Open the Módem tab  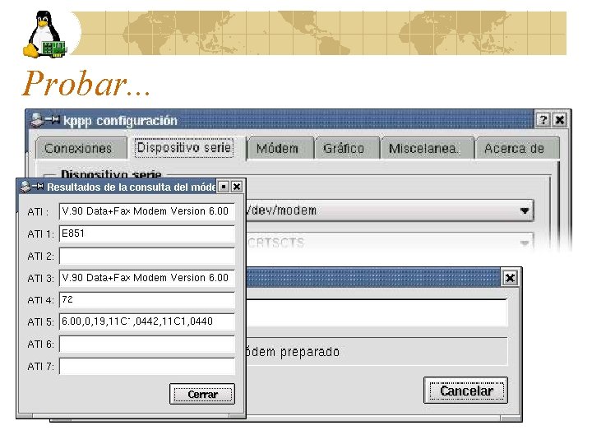tap(278, 148)
